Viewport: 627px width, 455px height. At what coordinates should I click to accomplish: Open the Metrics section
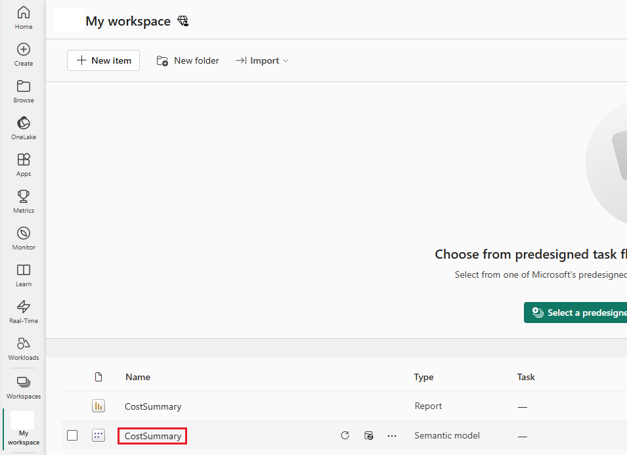pyautogui.click(x=24, y=202)
